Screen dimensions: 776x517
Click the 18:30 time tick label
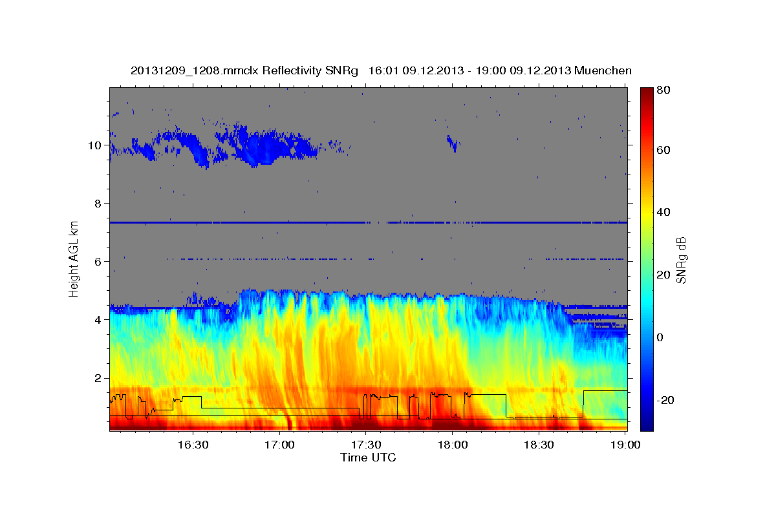[539, 445]
